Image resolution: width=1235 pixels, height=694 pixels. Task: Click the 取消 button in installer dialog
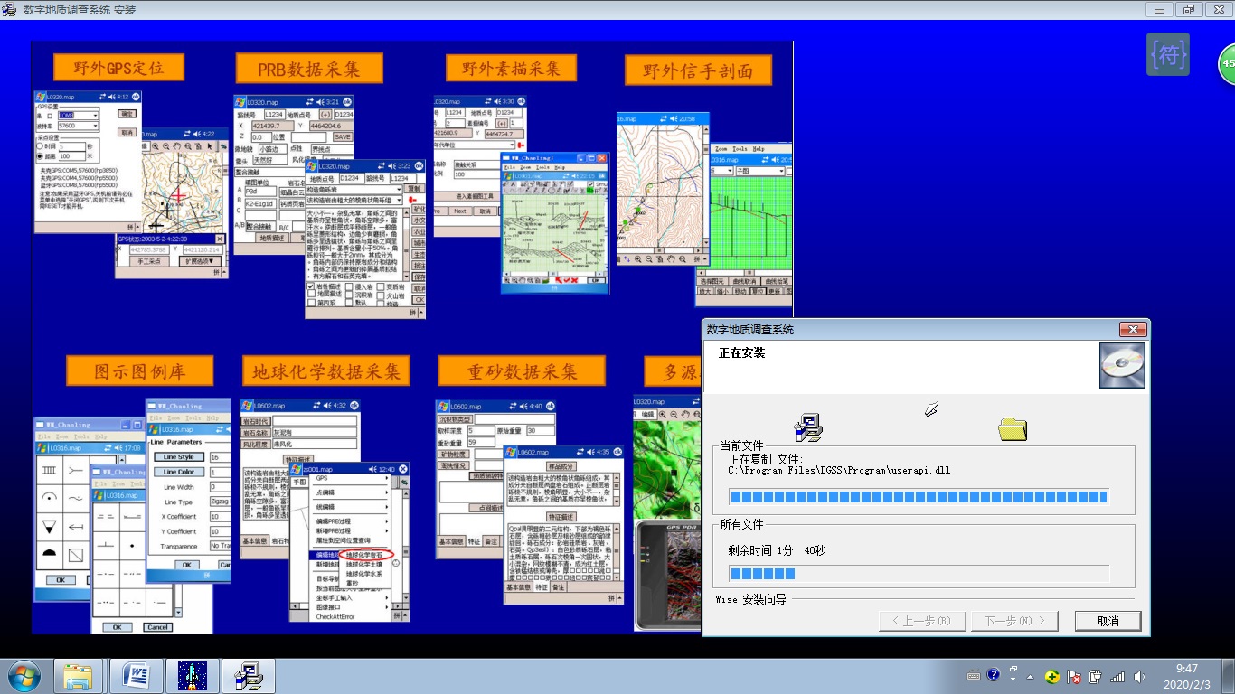click(1108, 621)
